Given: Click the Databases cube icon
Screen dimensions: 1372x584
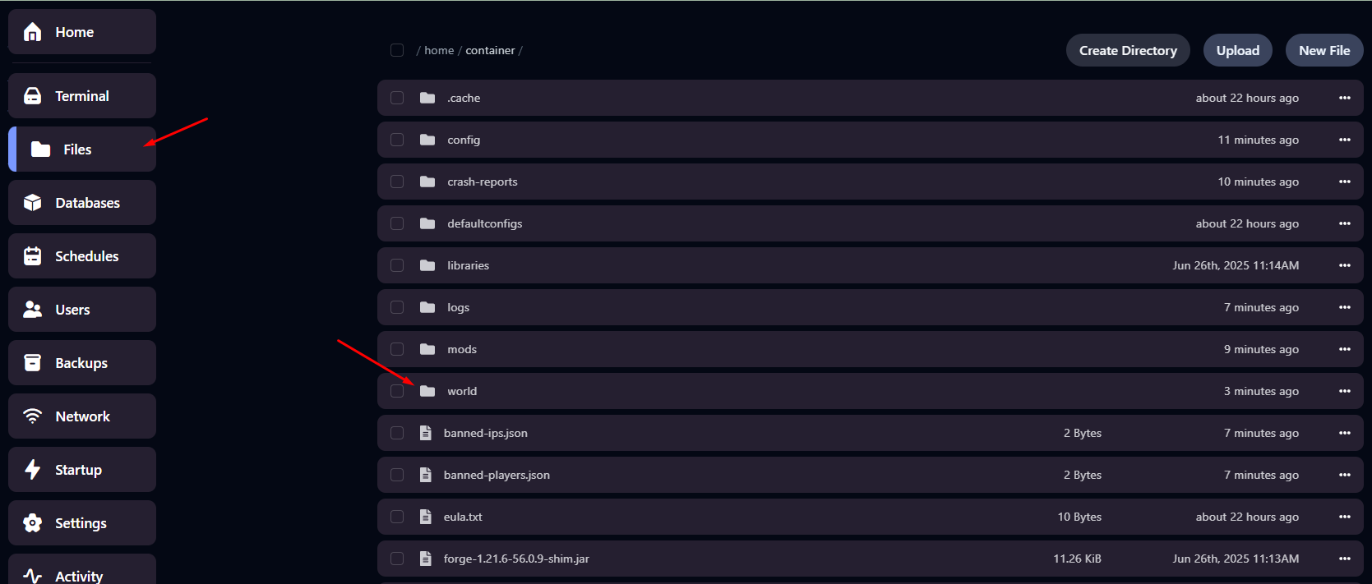Looking at the screenshot, I should tap(33, 203).
